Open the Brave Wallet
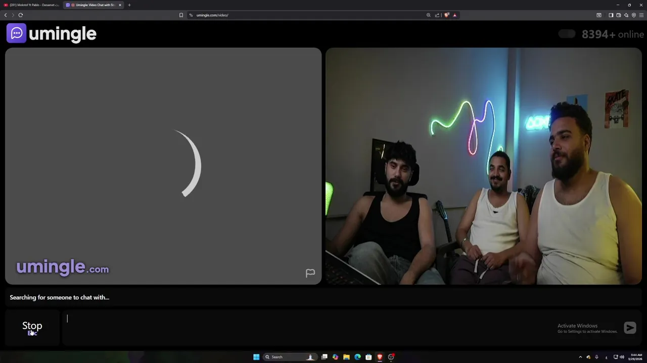This screenshot has height=363, width=647. 618,15
